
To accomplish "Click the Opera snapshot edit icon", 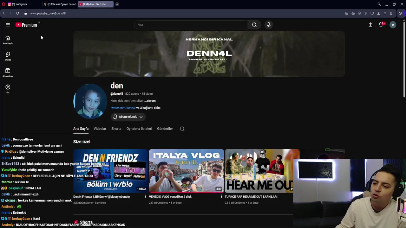I will pos(347,13).
